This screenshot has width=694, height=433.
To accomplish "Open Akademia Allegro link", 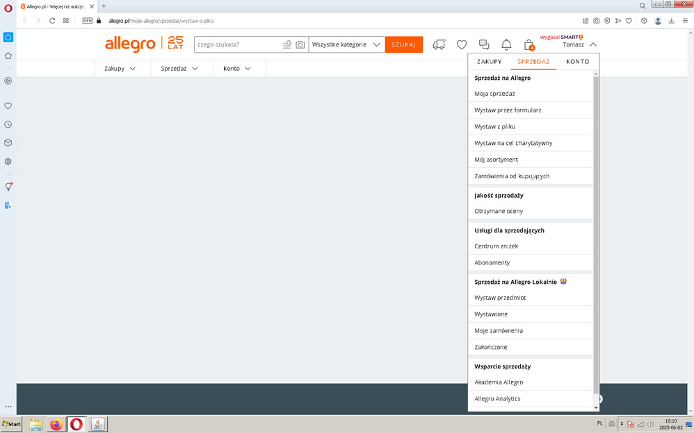I will [x=531, y=382].
